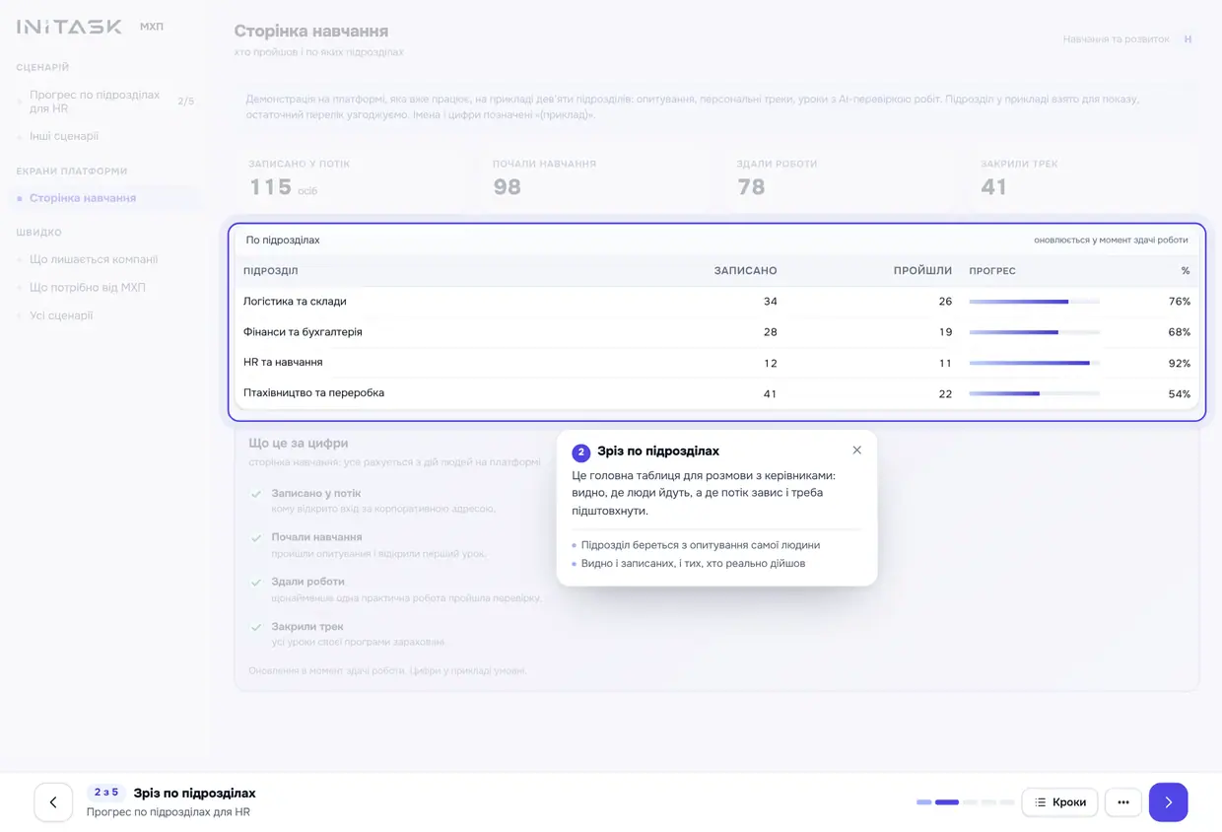Click the checkmark beside Закрили трек
The height and width of the screenshot is (832, 1222).
(x=256, y=627)
